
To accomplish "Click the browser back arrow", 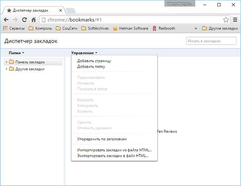I will pyautogui.click(x=6, y=20).
